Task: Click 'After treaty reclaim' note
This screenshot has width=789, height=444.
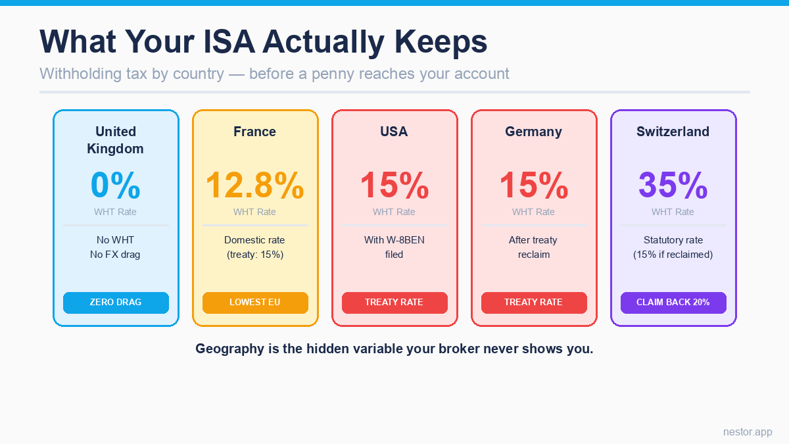Action: tap(534, 247)
